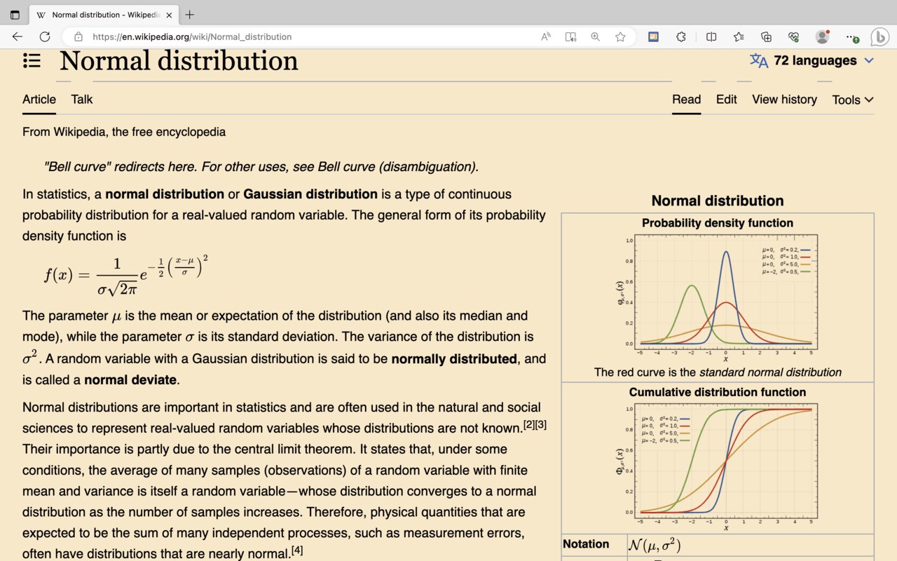Open Browser essentials heart icon
This screenshot has width=897, height=561.
(x=793, y=36)
